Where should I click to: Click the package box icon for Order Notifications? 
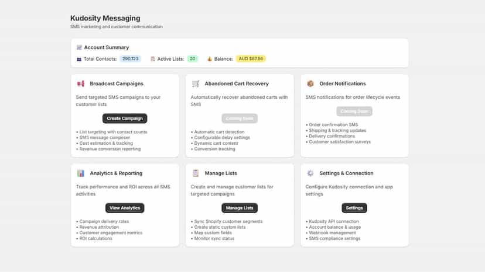310,83
